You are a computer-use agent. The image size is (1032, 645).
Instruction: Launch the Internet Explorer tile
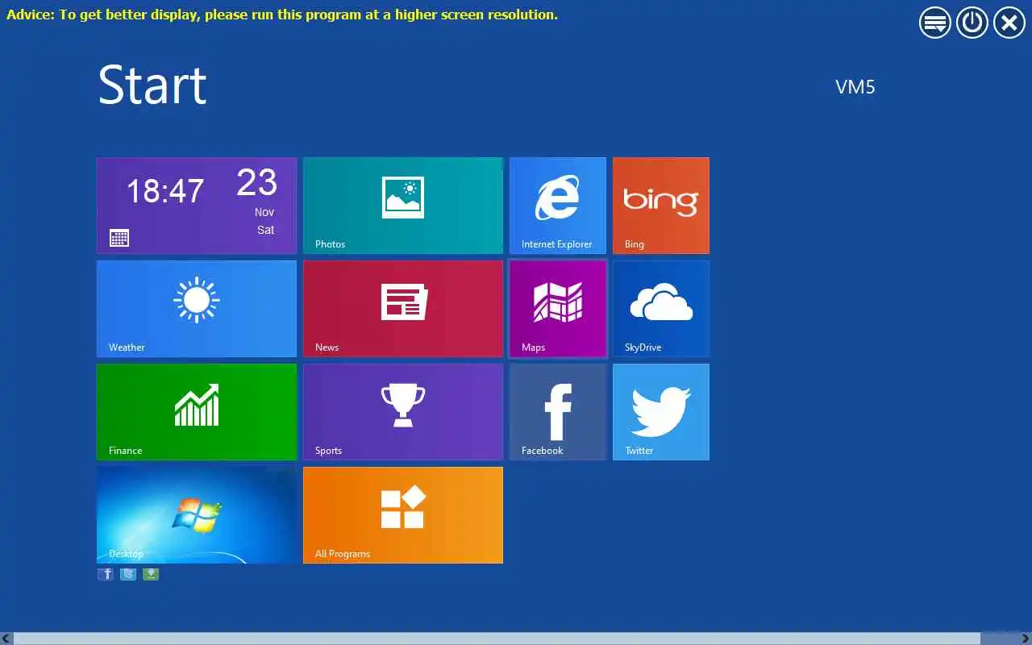[x=558, y=206]
